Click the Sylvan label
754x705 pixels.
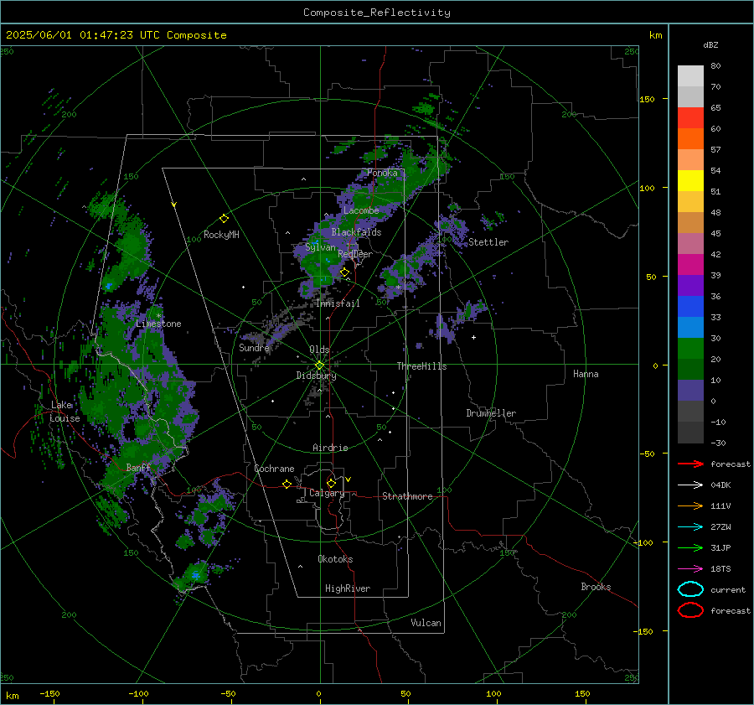[x=320, y=247]
